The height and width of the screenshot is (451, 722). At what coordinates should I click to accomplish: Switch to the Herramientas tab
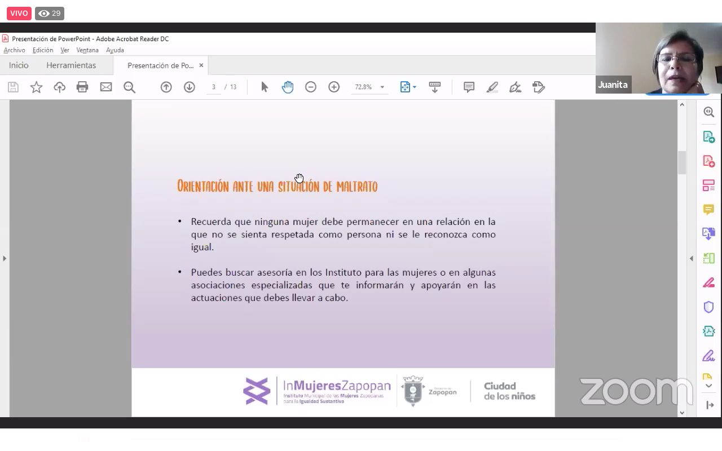(x=71, y=65)
